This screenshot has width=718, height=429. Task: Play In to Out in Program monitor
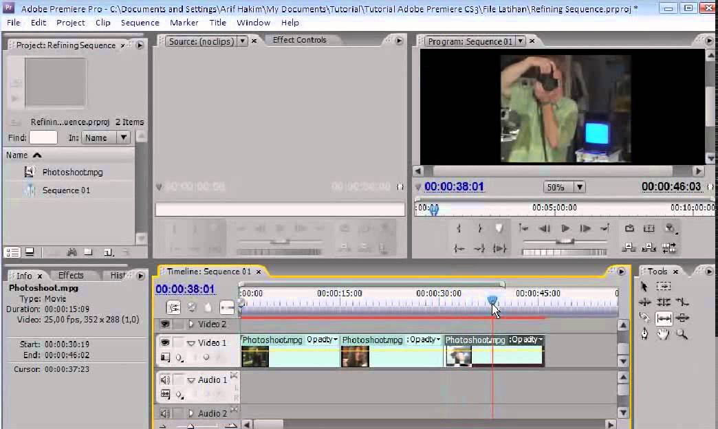pos(499,249)
